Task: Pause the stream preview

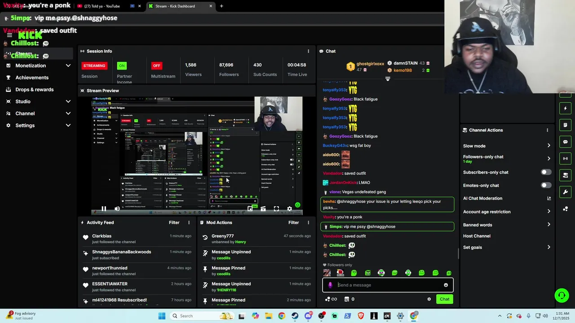Action: click(x=104, y=209)
